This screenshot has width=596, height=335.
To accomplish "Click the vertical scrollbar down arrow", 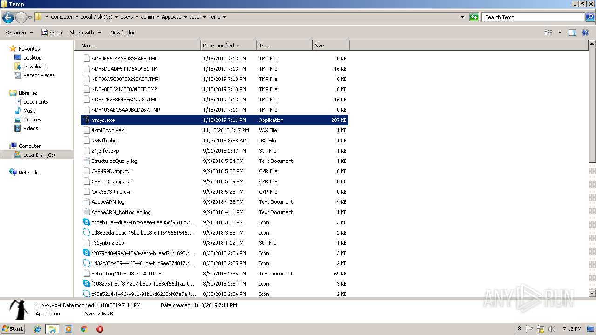I will click(592, 294).
